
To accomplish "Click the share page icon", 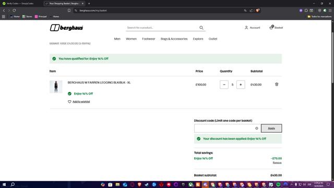I will [x=251, y=10].
